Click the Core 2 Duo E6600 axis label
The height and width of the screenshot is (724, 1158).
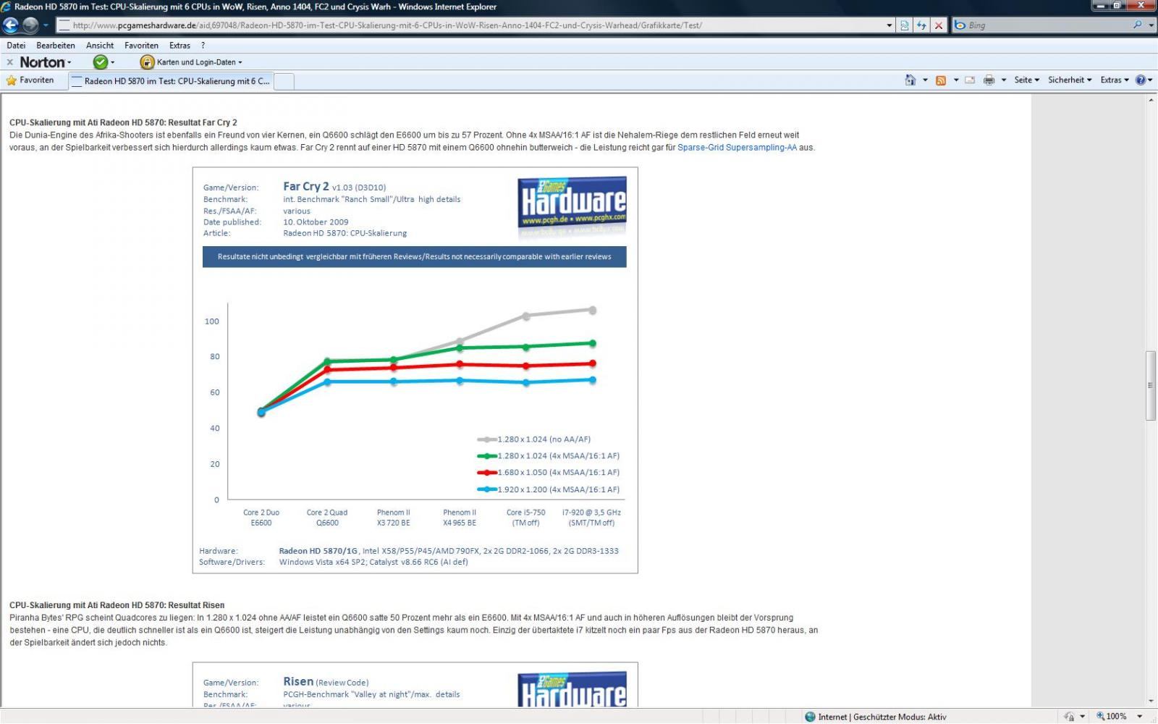point(261,518)
